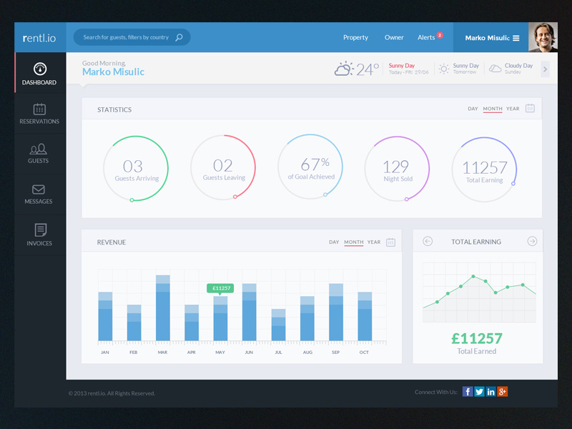The height and width of the screenshot is (429, 572).
Task: Switch Statistics to YEAR view
Action: click(513, 109)
